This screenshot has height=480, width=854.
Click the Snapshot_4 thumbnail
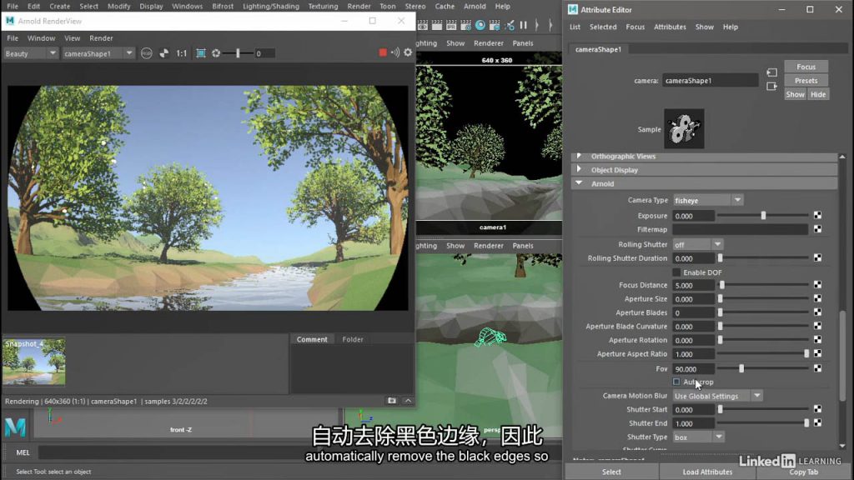(x=33, y=362)
